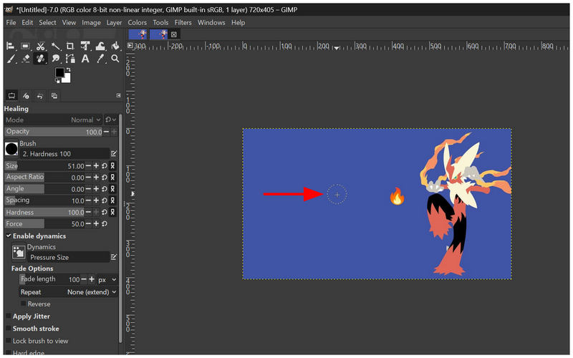Open the Images dockable tab
573x358 pixels.
point(54,96)
